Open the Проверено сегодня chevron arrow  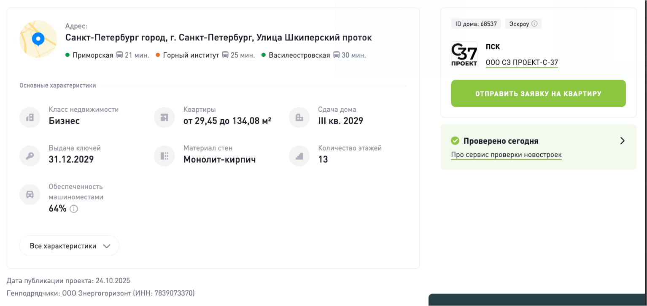click(622, 141)
